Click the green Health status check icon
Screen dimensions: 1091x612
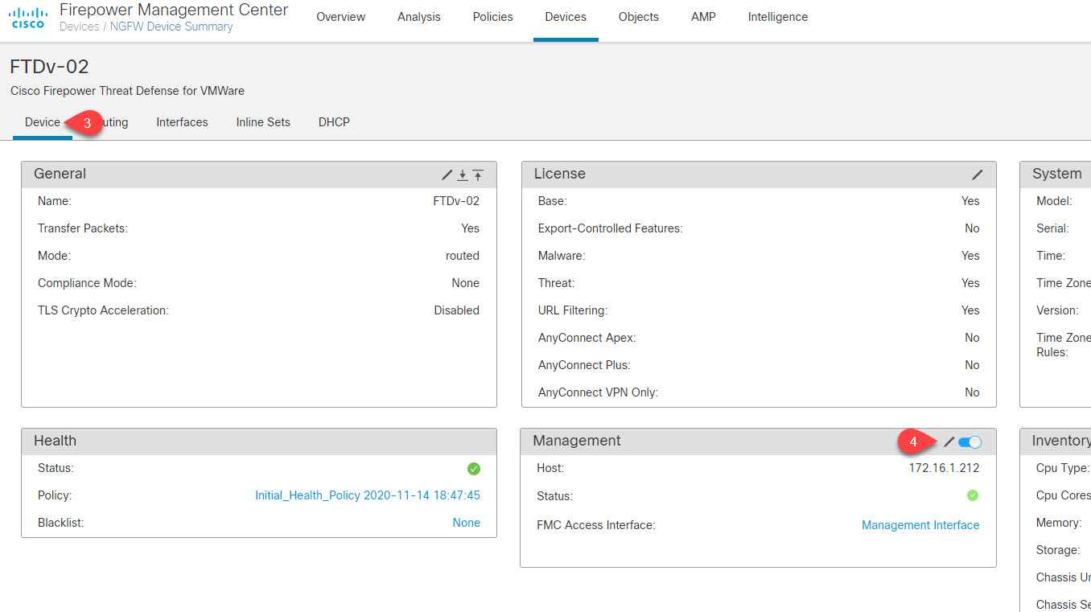[474, 468]
